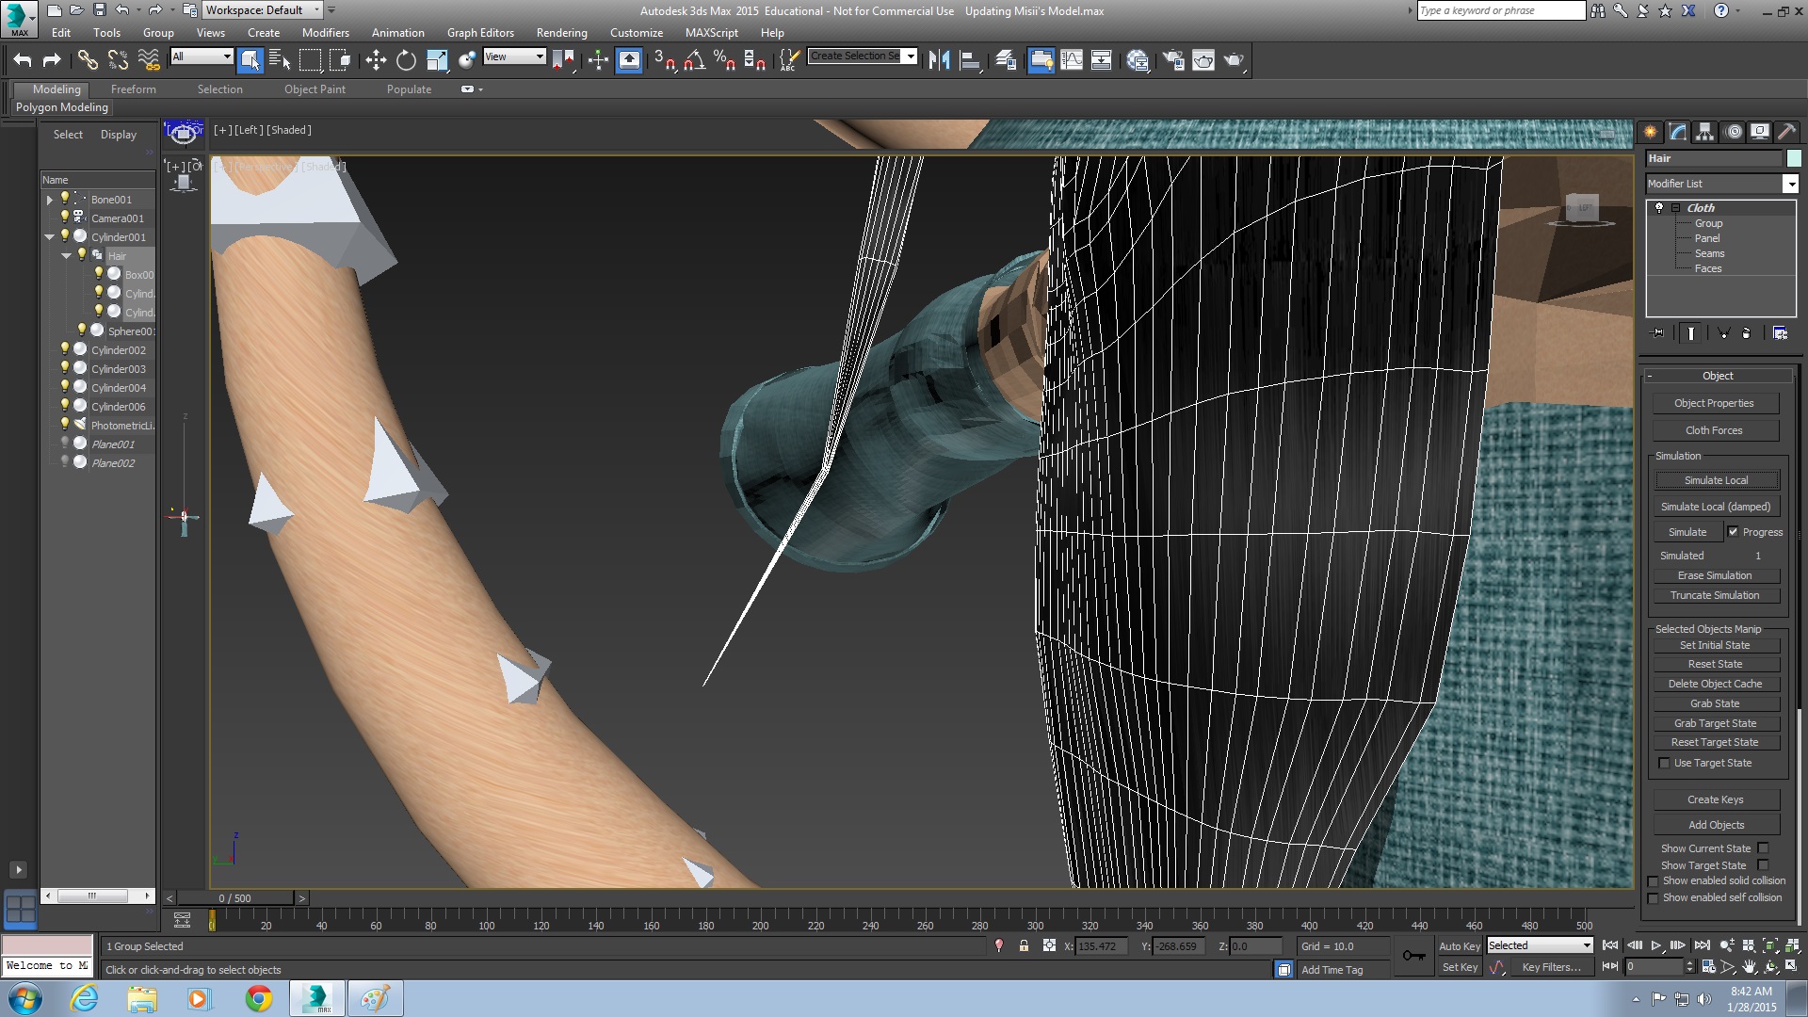This screenshot has width=1808, height=1017.
Task: Enable the Progress checkbox
Action: pos(1733,532)
